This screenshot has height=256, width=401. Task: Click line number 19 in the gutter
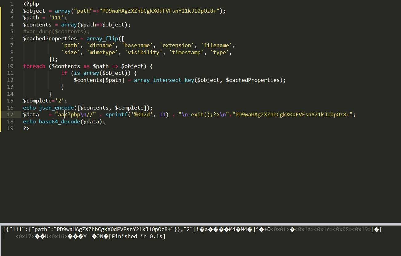10,129
